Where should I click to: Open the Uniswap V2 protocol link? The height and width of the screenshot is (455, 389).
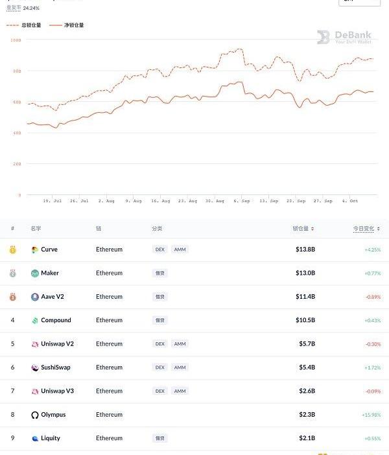pyautogui.click(x=57, y=344)
